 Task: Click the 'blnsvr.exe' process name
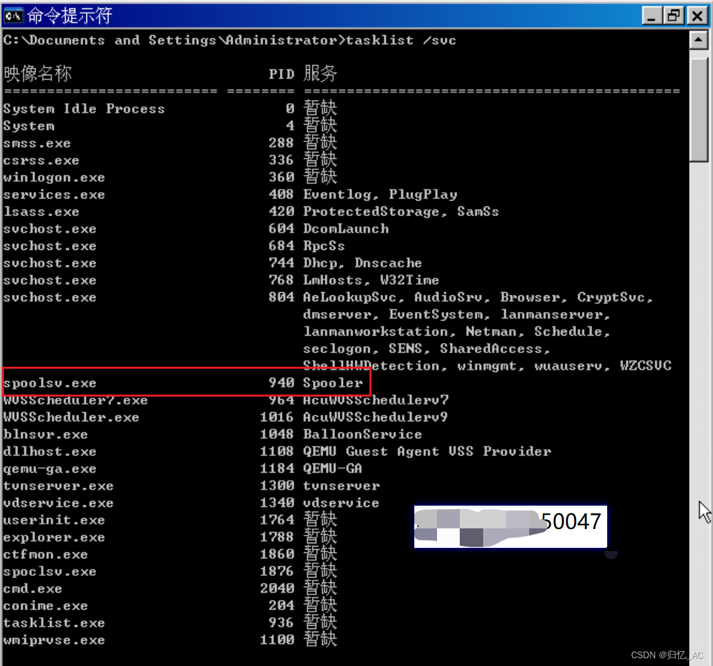45,435
